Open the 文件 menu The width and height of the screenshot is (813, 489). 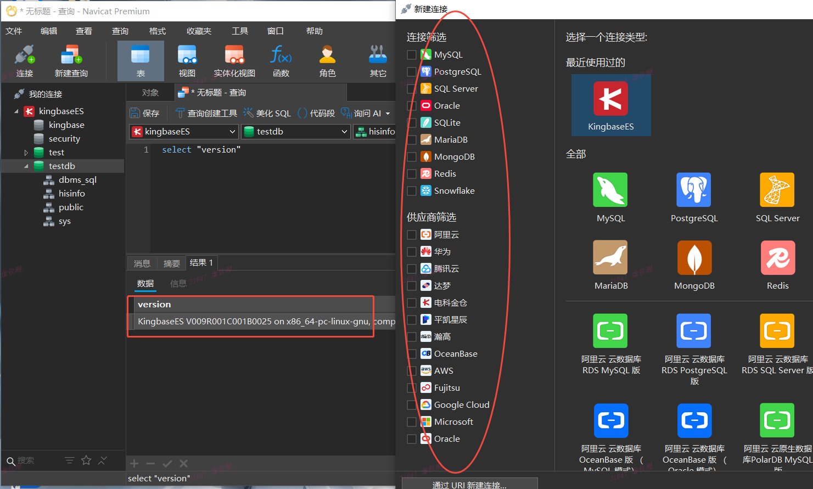14,31
